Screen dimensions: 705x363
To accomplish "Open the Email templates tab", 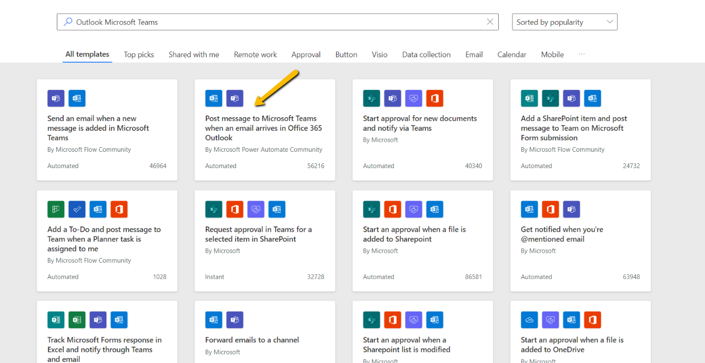I will 474,54.
